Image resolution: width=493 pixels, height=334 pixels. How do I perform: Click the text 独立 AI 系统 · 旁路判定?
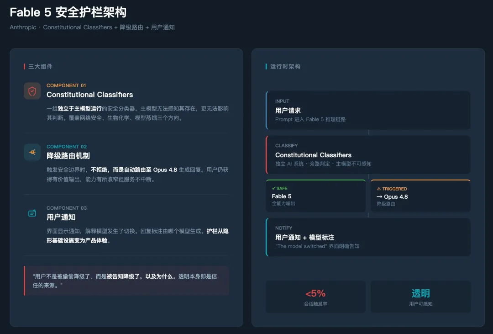coord(323,164)
